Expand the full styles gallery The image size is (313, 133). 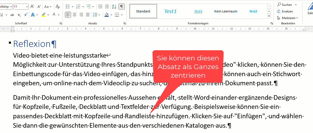(x=269, y=16)
